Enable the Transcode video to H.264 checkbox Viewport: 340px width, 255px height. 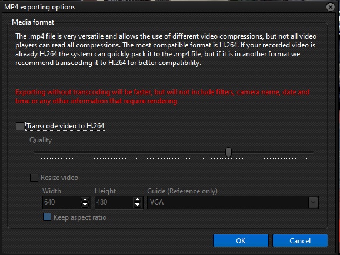coord(20,126)
